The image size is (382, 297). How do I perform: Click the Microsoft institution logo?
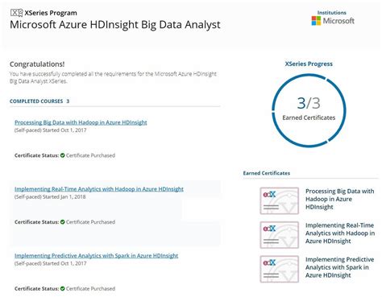333,21
